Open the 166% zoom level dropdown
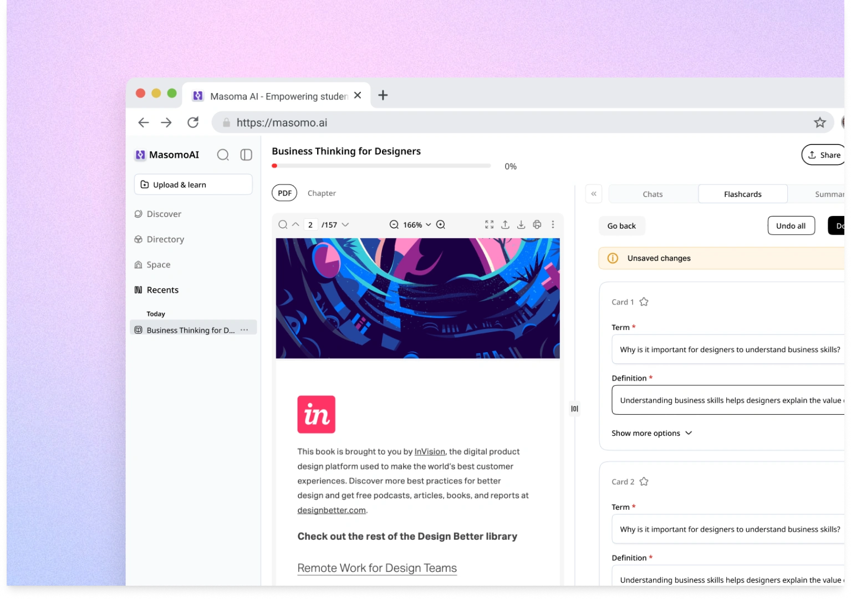Image resolution: width=851 pixels, height=599 pixels. 417,225
